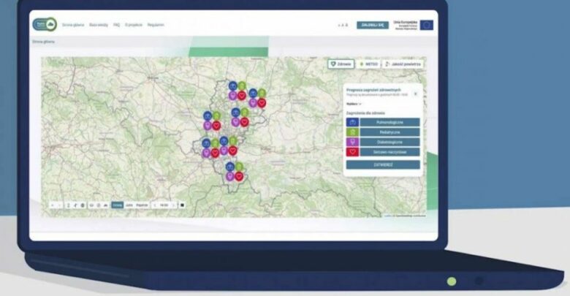This screenshot has height=296, width=570.
Task: Open the O projekcie menu item
Action: click(134, 25)
